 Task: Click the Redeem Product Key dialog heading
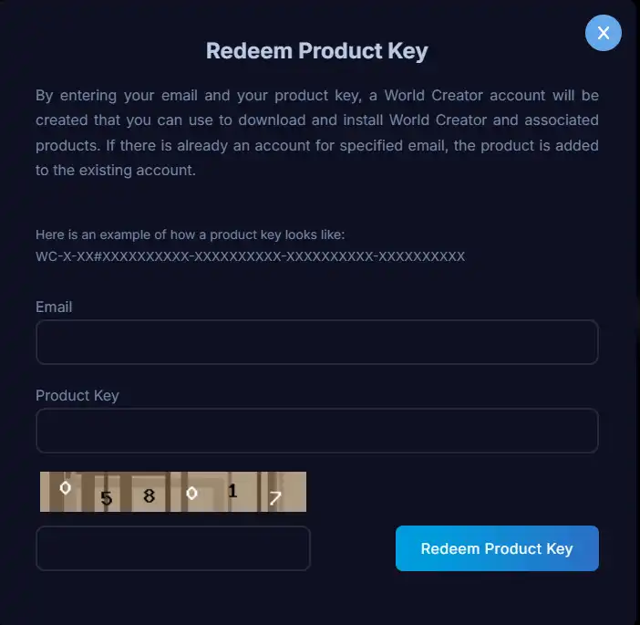tap(316, 51)
